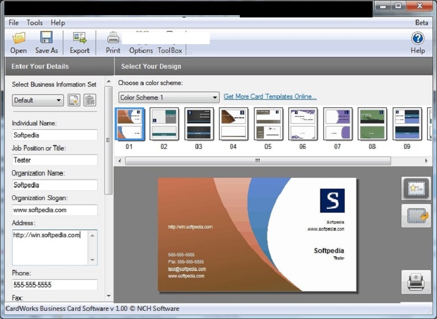
Task: Click the Organization Name input field
Action: point(55,185)
